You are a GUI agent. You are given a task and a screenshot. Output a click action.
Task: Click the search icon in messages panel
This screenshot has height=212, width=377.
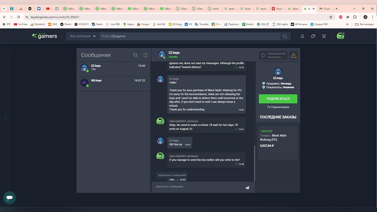click(x=136, y=55)
